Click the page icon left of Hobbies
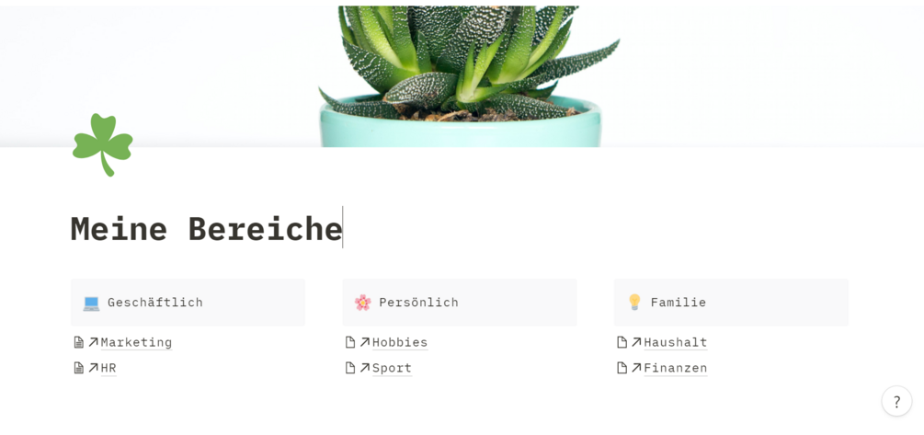 pyautogui.click(x=350, y=342)
